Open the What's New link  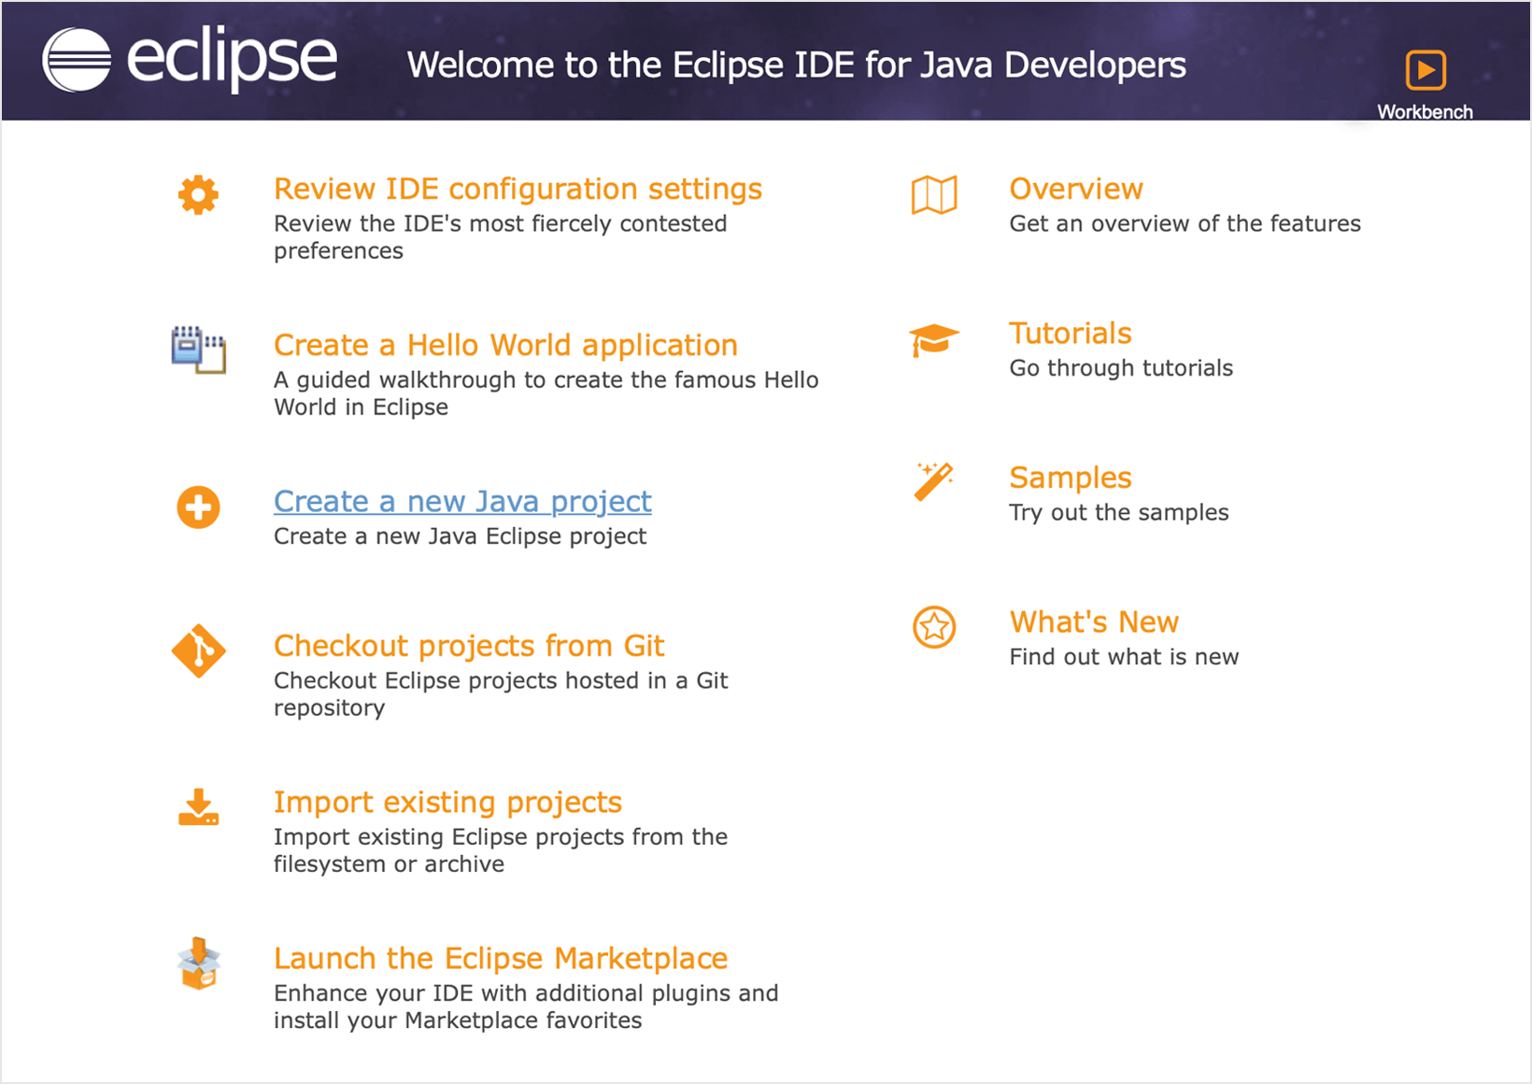(1094, 622)
